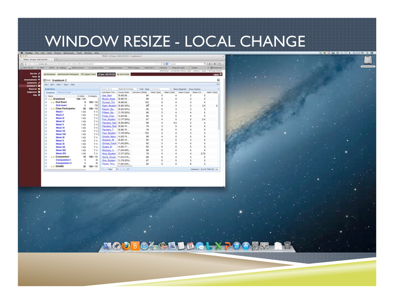Toggle the Gradebook row checkbox
394x304 pixels.
click(46, 99)
